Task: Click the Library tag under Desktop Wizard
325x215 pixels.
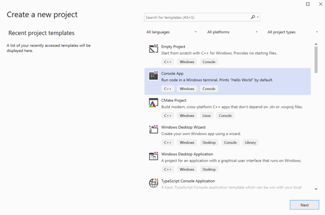Action: coord(250,143)
